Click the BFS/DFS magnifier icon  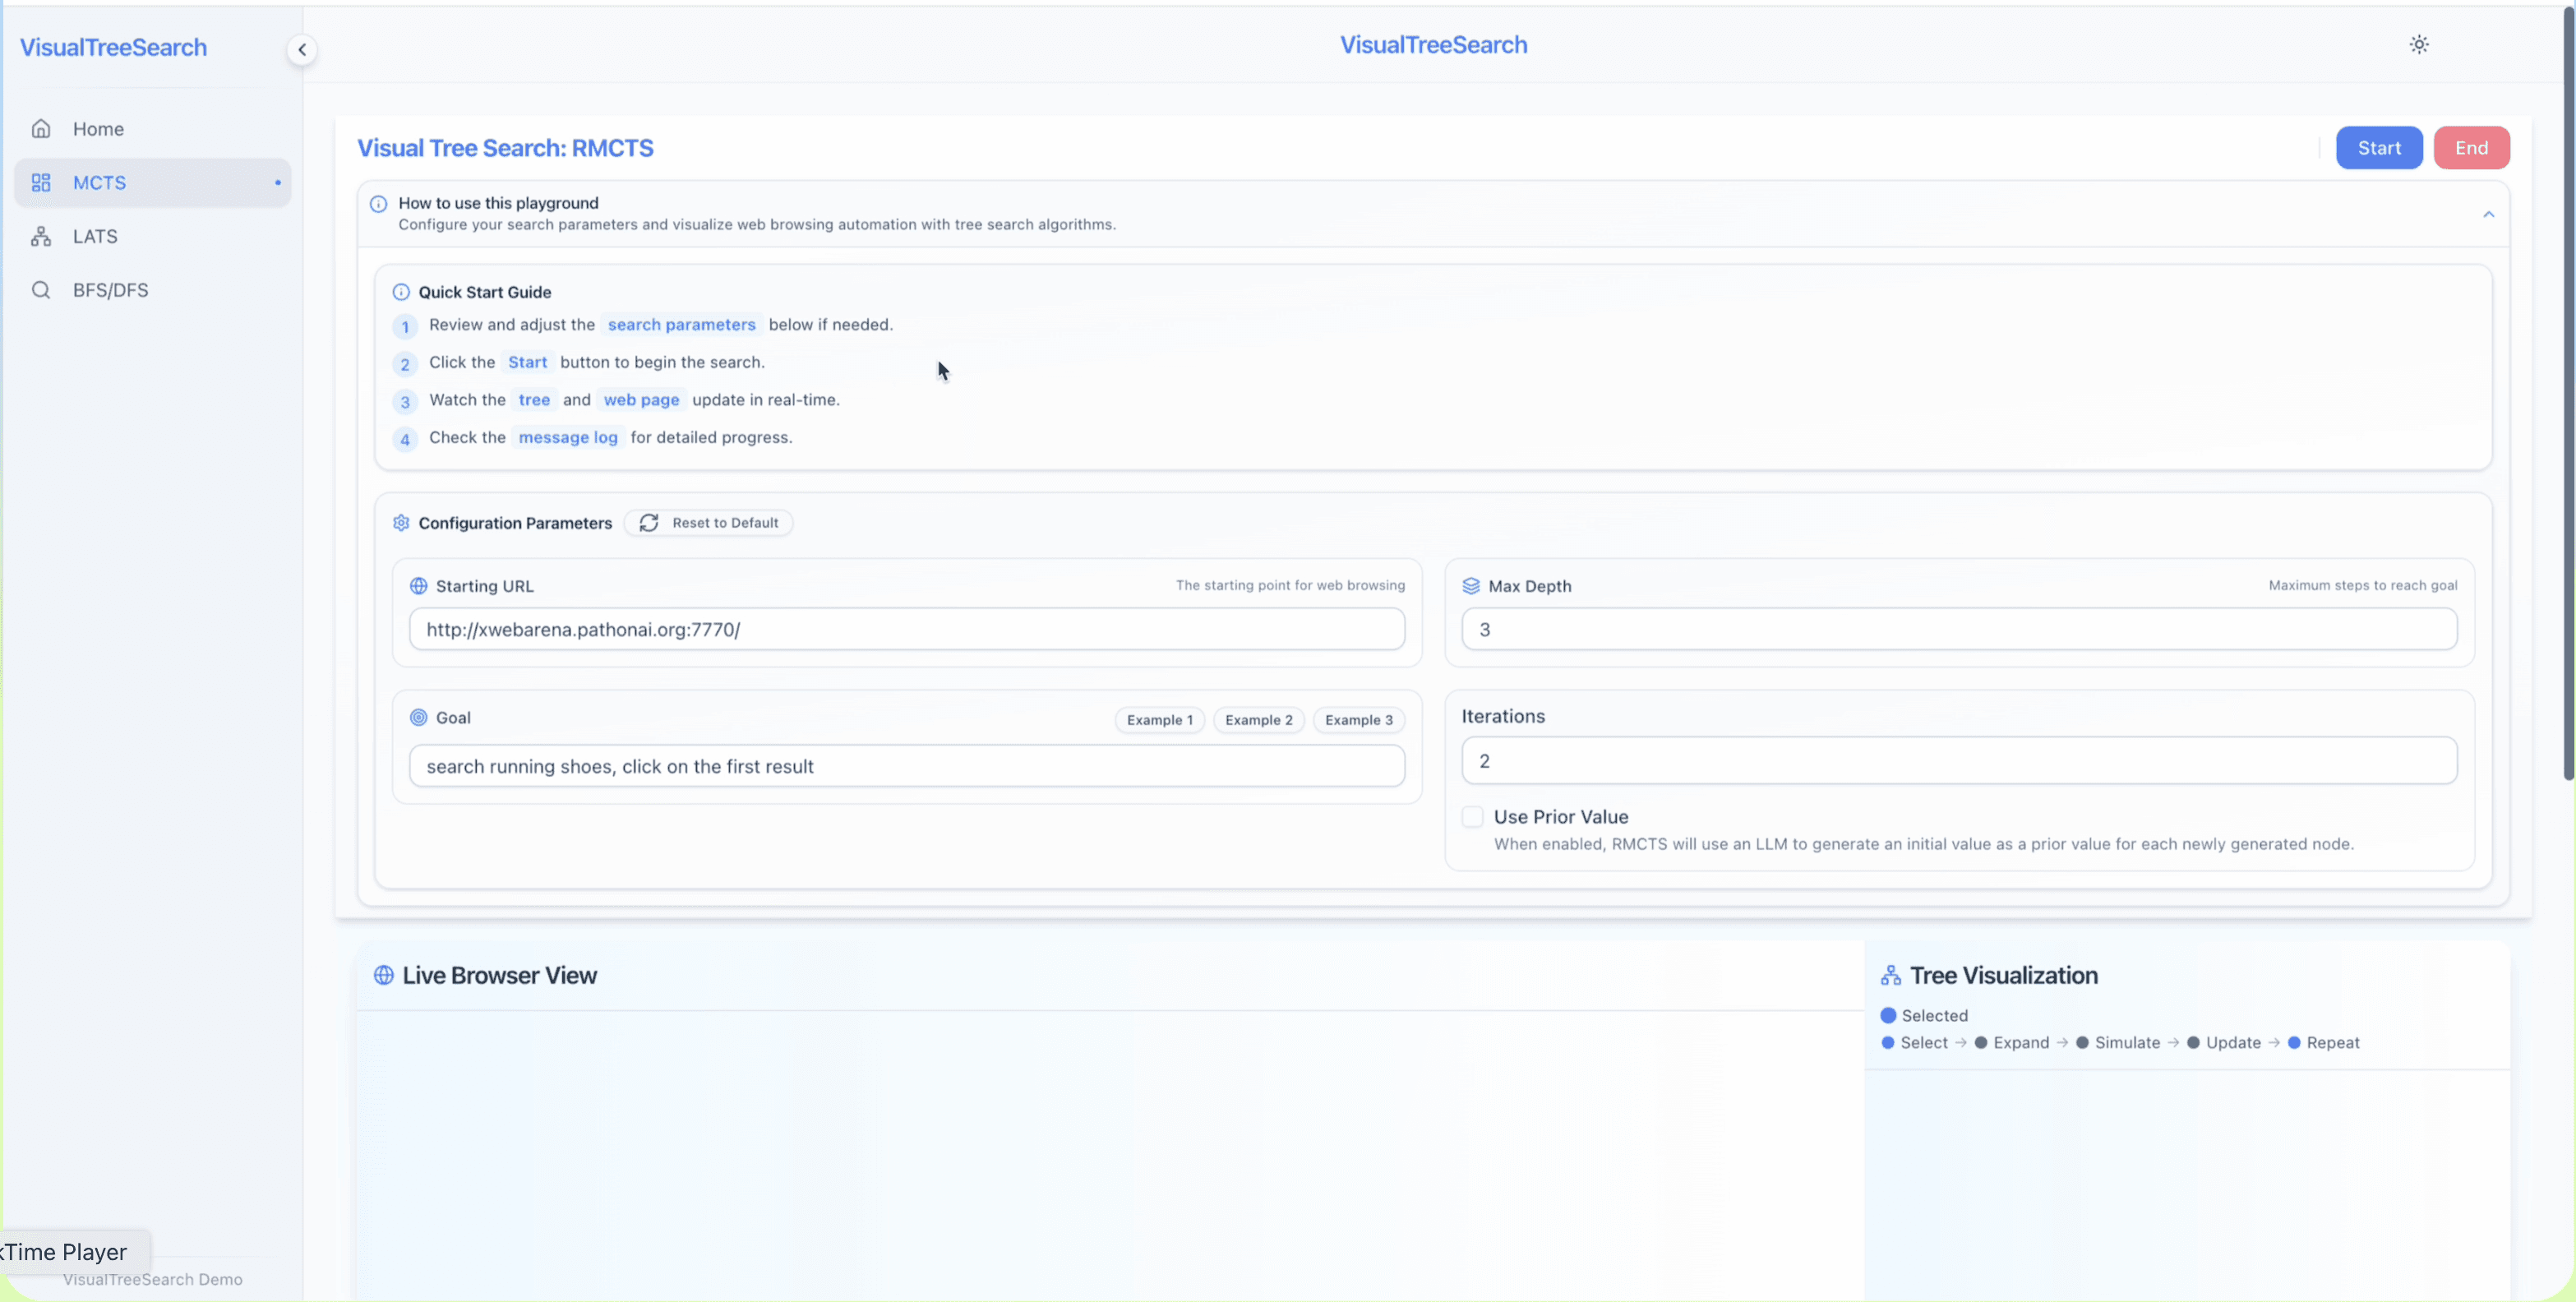[41, 290]
